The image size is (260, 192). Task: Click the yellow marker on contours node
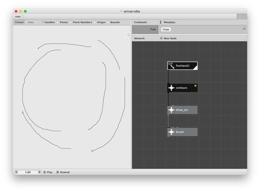[195, 86]
